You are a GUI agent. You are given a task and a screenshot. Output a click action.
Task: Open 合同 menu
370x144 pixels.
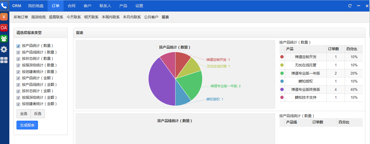tap(72, 6)
